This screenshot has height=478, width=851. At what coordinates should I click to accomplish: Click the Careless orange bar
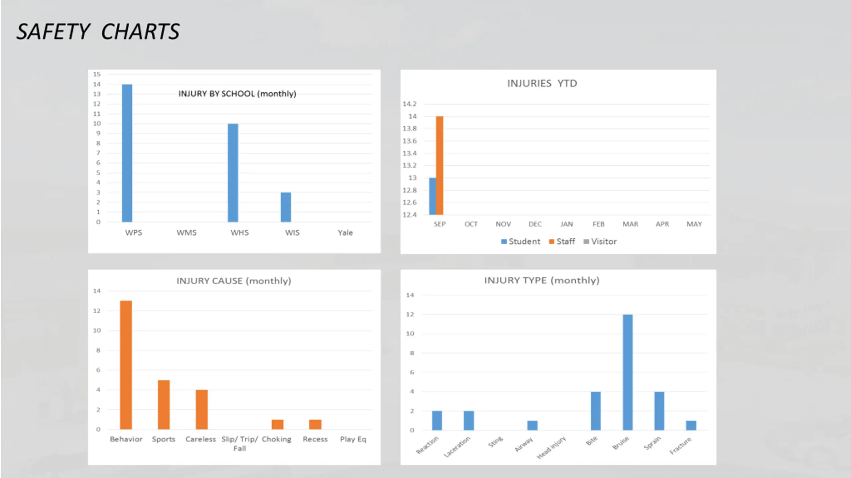(x=201, y=409)
